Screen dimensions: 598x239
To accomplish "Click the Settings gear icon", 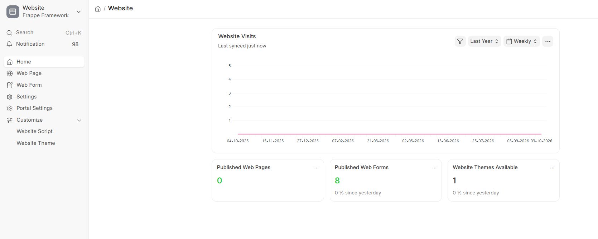I will pyautogui.click(x=10, y=97).
